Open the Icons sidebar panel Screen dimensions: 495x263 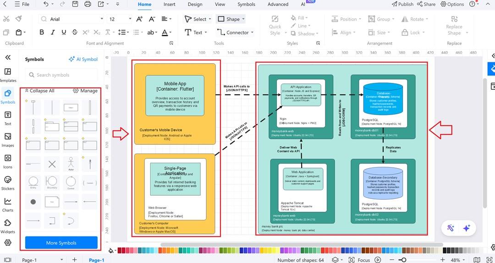[x=8, y=161]
